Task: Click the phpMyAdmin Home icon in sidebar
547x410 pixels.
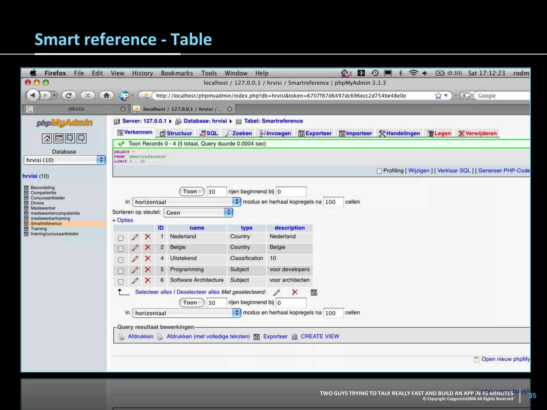Action: [47, 138]
